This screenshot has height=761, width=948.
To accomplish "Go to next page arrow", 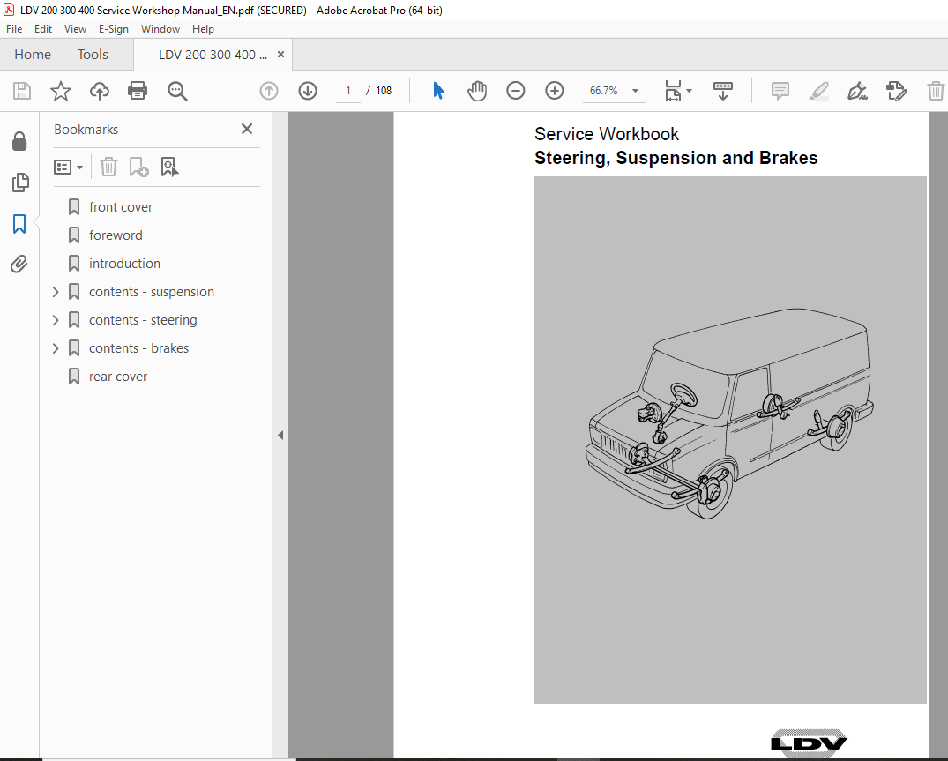I will coord(308,91).
